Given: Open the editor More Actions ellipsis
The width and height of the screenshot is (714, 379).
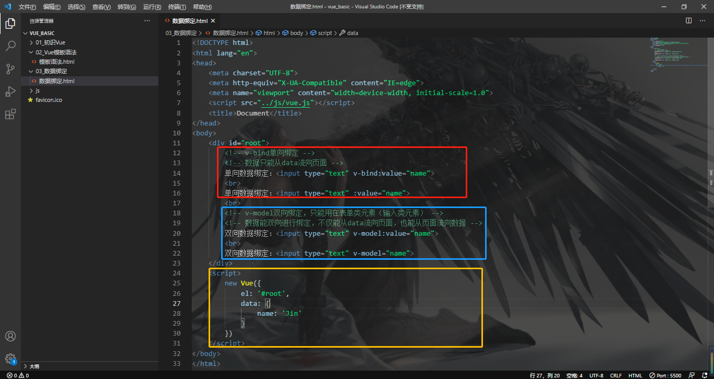Looking at the screenshot, I should tap(702, 20).
